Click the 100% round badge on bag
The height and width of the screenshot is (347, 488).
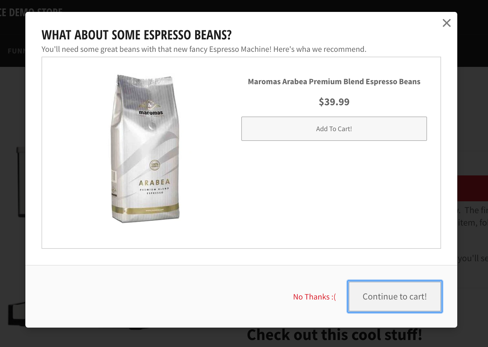[x=155, y=165]
